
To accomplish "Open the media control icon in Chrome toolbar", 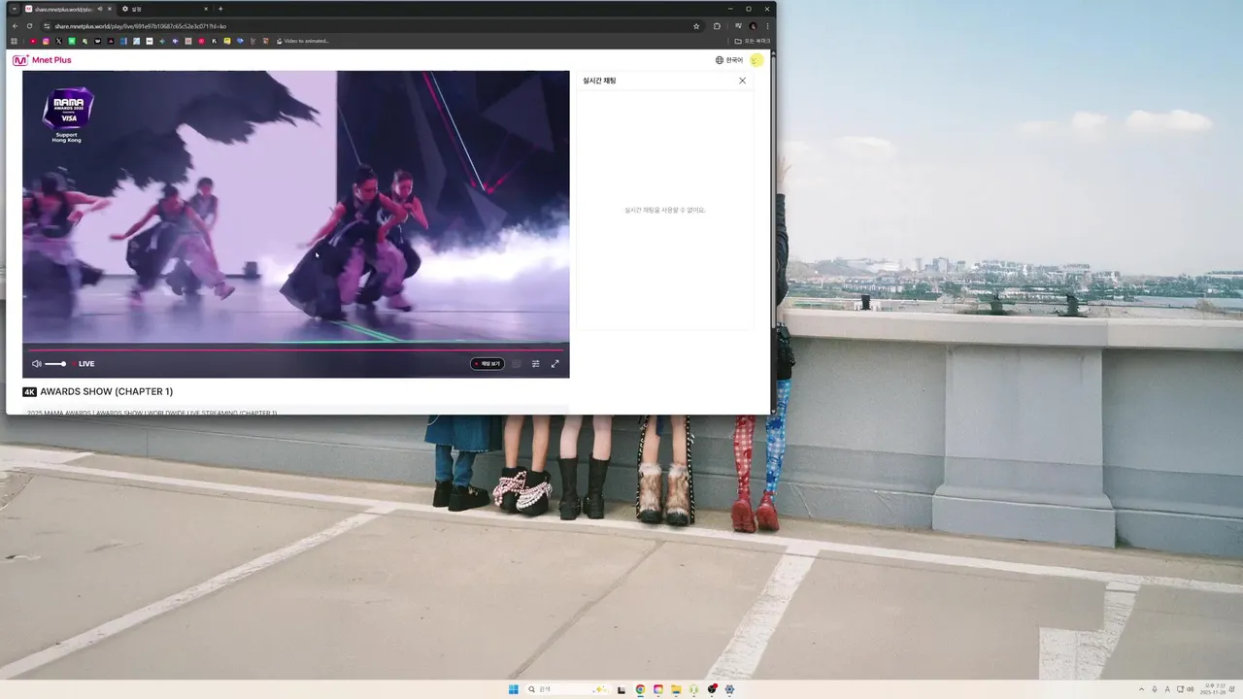I will click(738, 26).
